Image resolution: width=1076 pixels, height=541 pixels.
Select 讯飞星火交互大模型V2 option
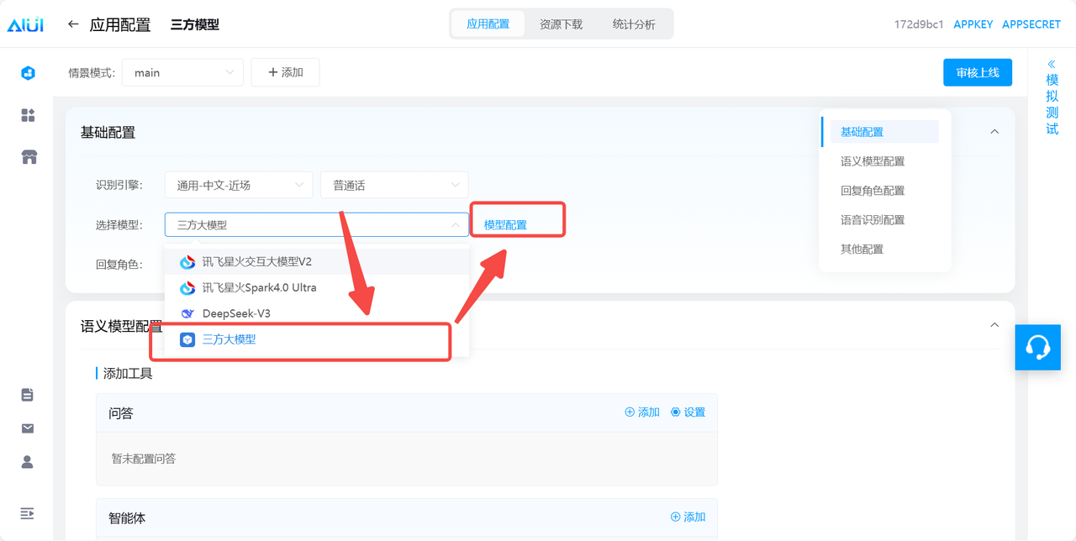[x=317, y=262]
